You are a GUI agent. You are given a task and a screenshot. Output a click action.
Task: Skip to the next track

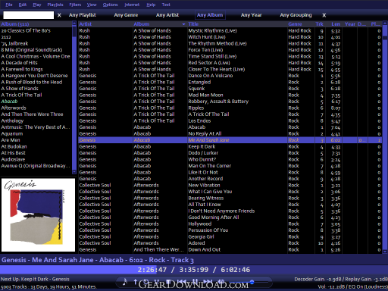[x=208, y=281]
